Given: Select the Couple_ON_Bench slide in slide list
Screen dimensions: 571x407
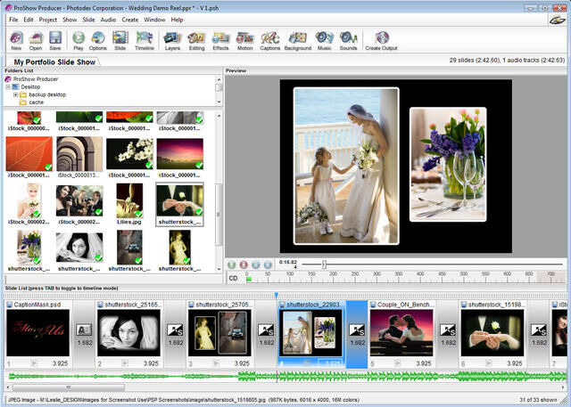Looking at the screenshot, I should click(401, 332).
